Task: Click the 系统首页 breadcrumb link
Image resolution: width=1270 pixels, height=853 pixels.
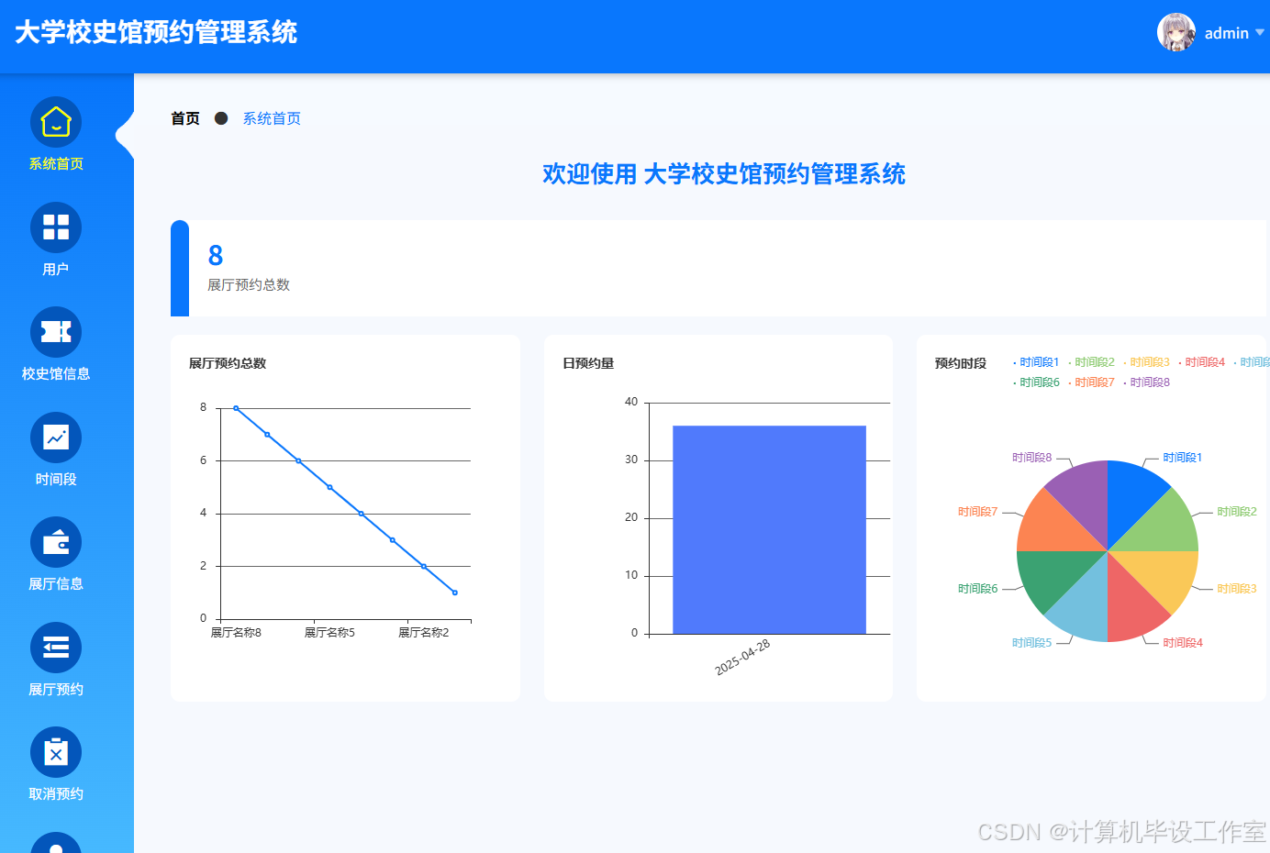Action: [x=272, y=118]
